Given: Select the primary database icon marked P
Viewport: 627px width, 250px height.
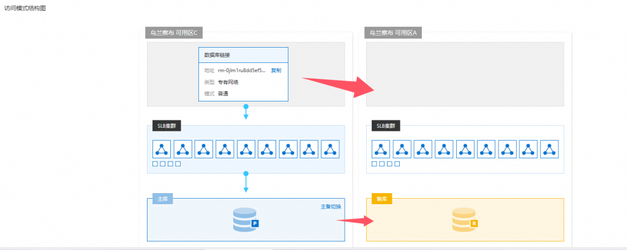Looking at the screenshot, I should pyautogui.click(x=246, y=220).
